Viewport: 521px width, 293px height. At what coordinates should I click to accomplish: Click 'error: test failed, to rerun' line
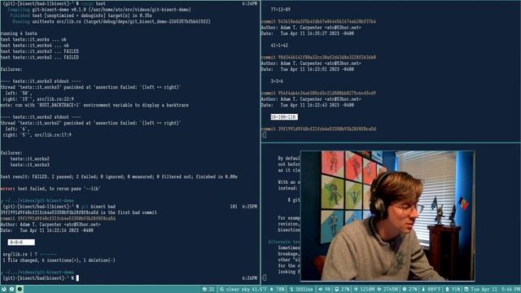click(x=50, y=188)
